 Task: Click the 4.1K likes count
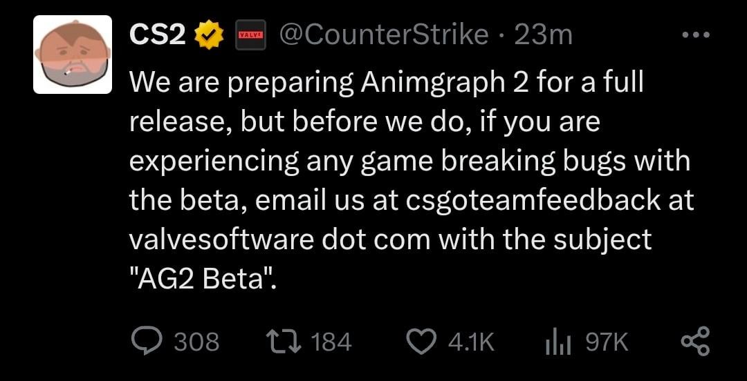tap(472, 342)
